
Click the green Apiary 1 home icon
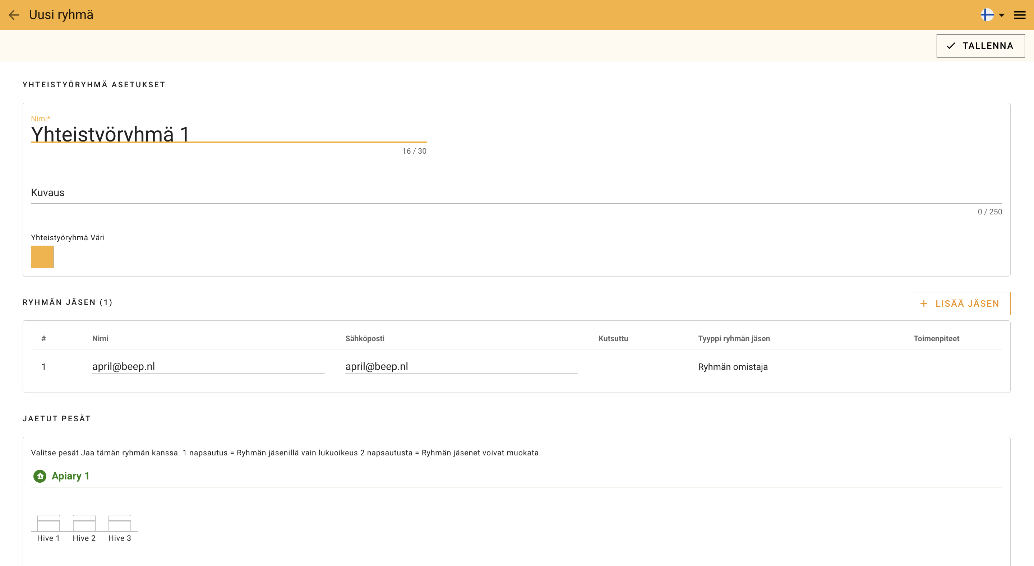(x=40, y=476)
